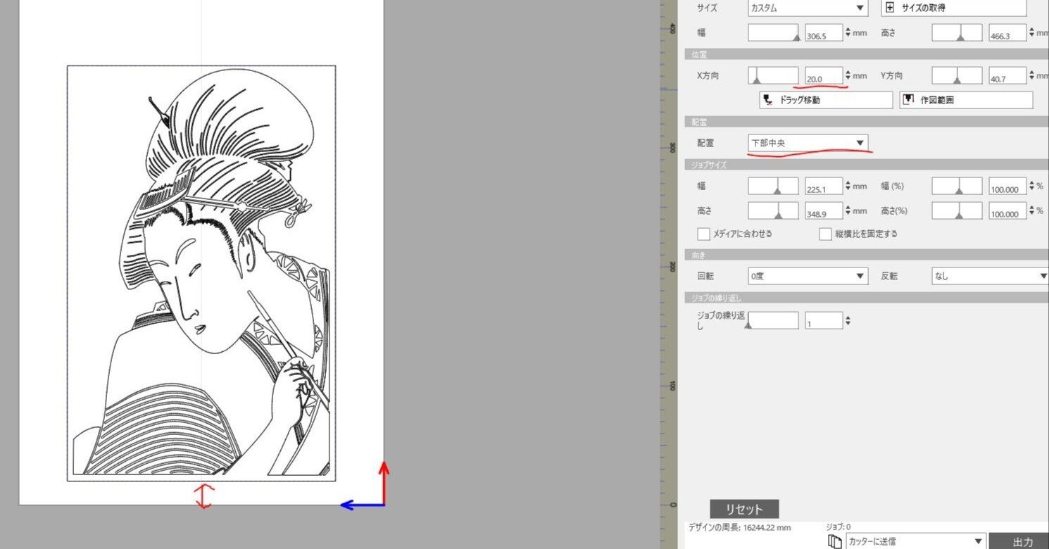Click the job 幅 slider beside 225.1
Viewport: 1049px width, 549px height.
(x=773, y=187)
